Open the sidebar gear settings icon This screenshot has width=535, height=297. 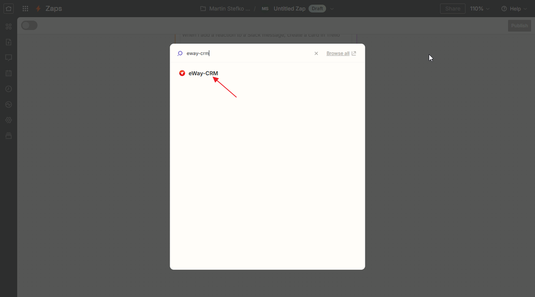[x=9, y=120]
